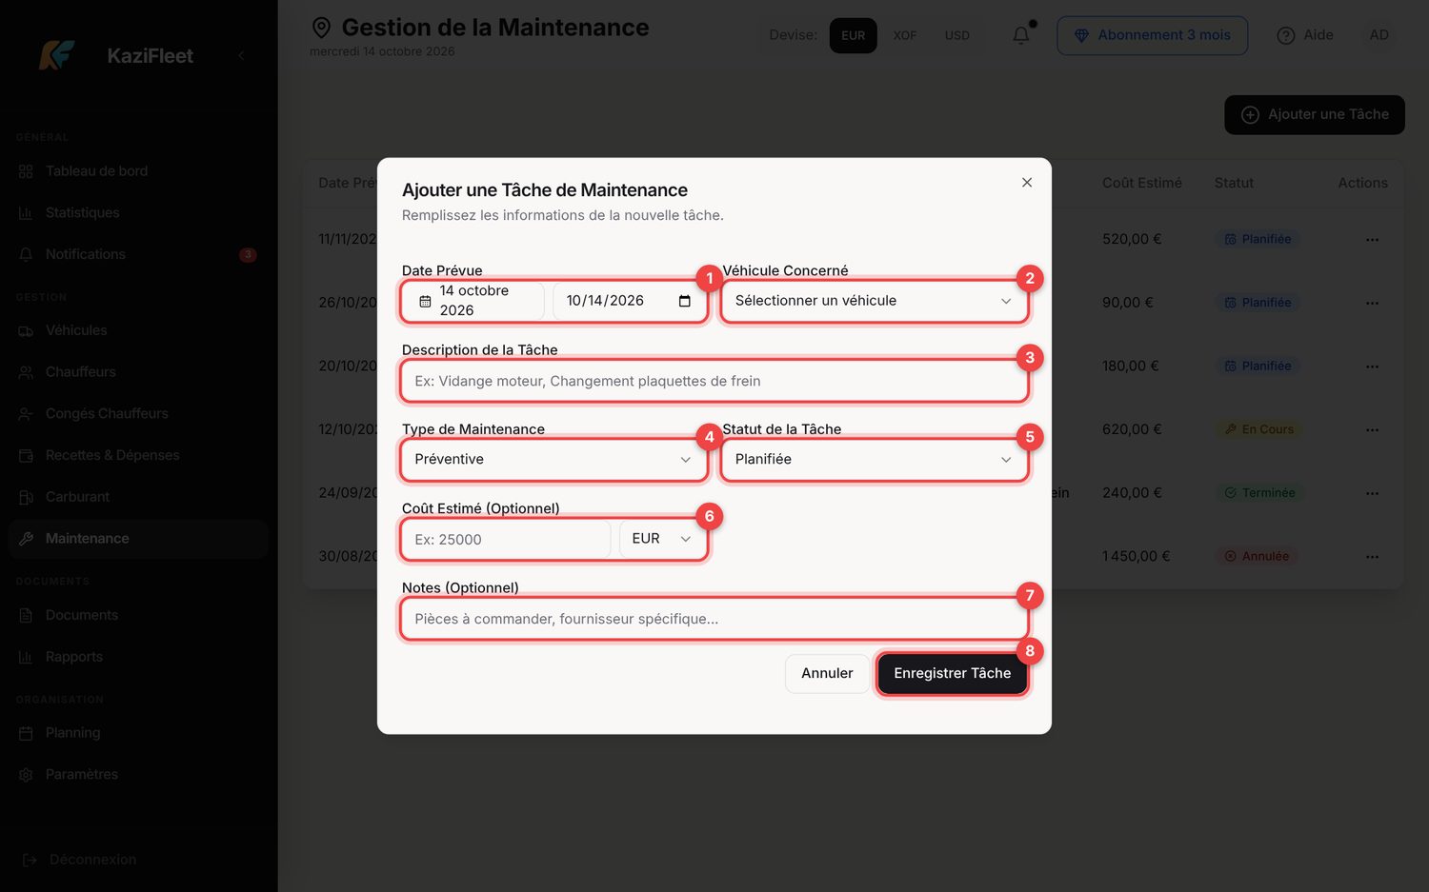Focus the Description de la Tâche field
Image resolution: width=1429 pixels, height=892 pixels.
coord(714,381)
